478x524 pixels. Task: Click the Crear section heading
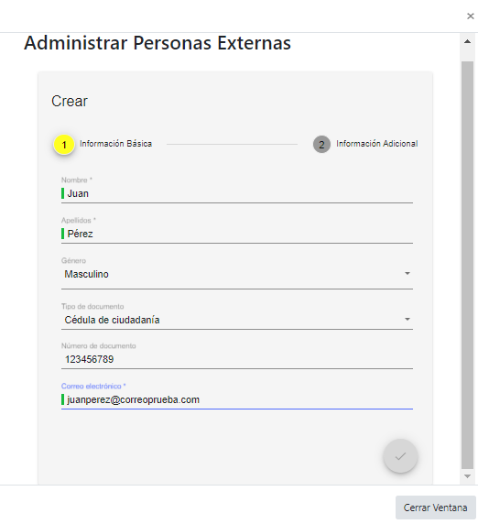click(70, 102)
